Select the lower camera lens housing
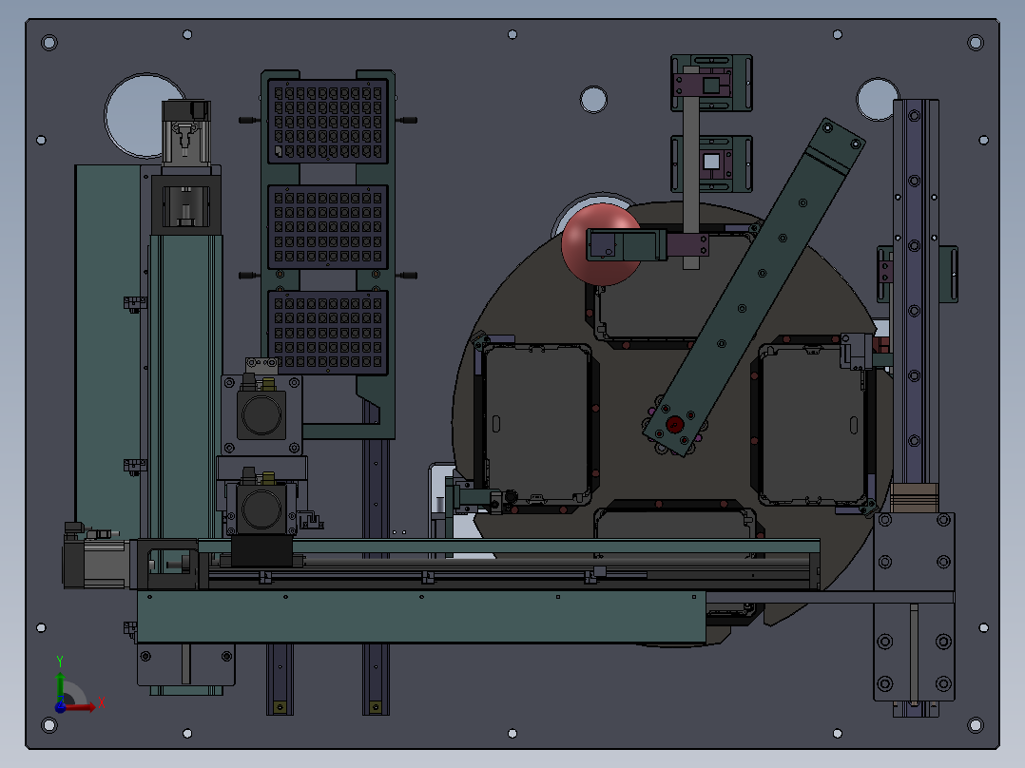The height and width of the screenshot is (768, 1025). 261,509
